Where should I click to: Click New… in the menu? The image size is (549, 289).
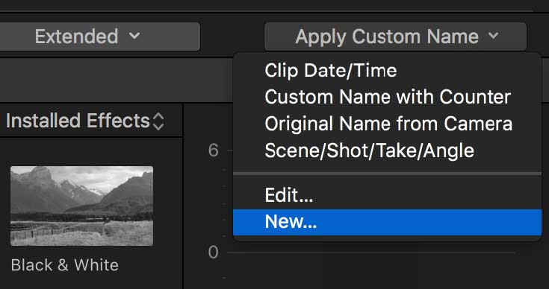click(387, 222)
